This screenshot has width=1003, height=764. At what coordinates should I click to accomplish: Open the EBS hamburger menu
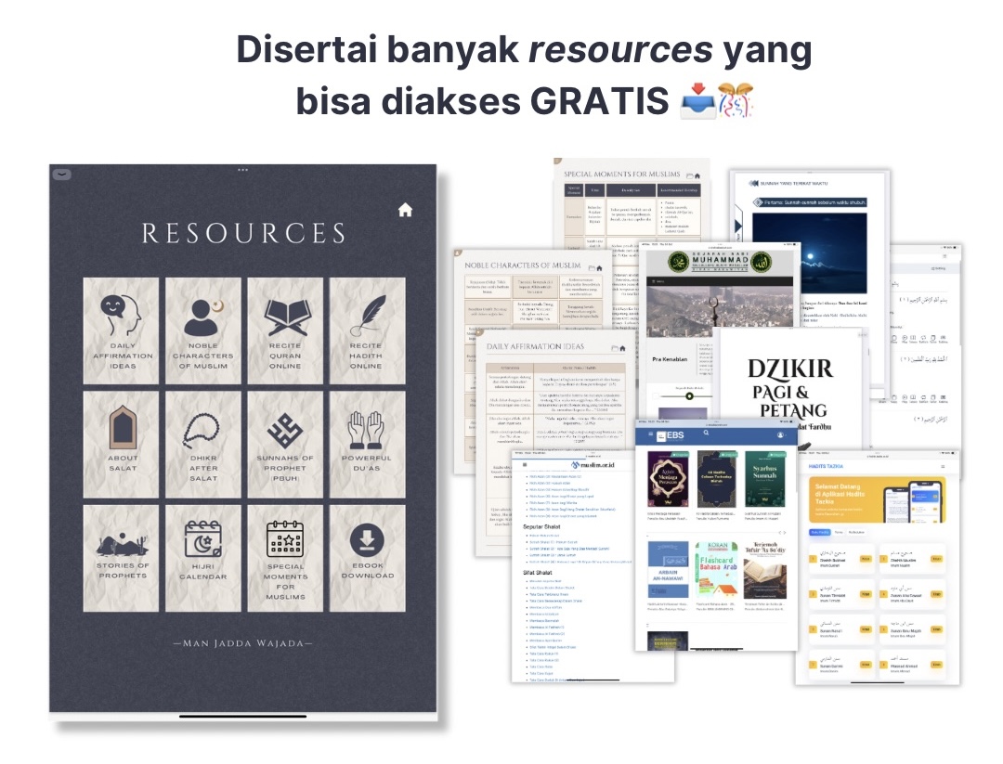point(650,434)
